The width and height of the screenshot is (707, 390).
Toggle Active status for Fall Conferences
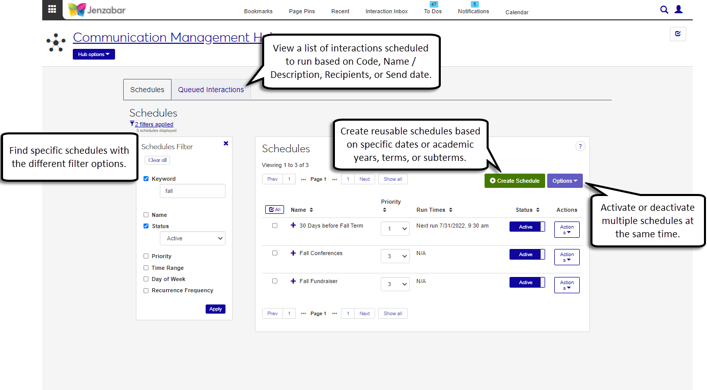coord(527,255)
